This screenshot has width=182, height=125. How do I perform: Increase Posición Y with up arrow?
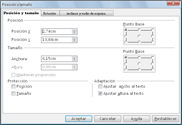pyautogui.click(x=74, y=39)
